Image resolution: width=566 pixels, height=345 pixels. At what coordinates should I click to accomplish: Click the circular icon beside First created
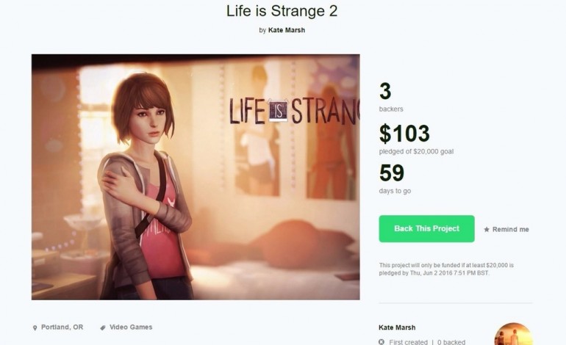pos(381,342)
